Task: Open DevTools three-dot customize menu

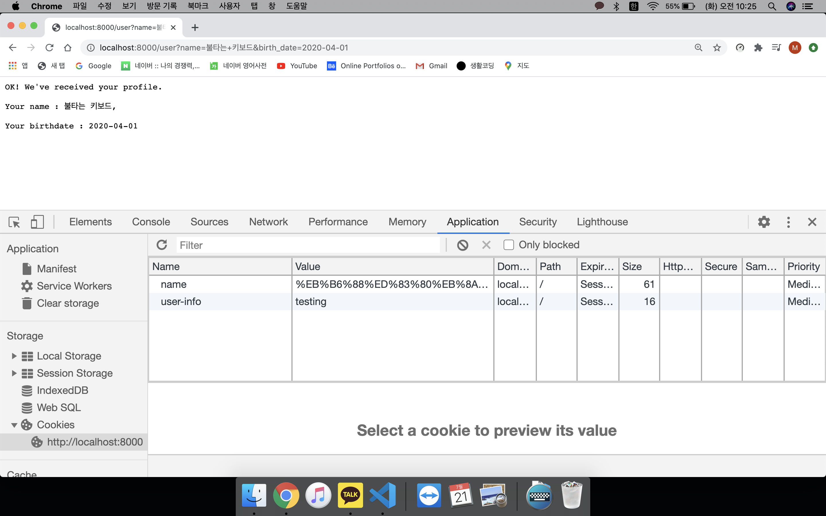Action: 788,222
